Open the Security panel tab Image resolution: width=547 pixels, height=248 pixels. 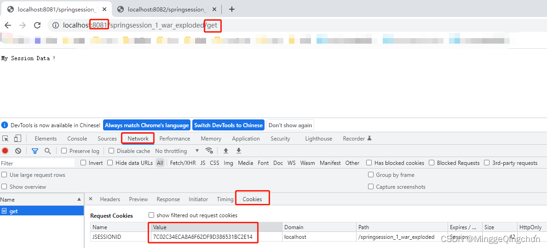pos(280,139)
